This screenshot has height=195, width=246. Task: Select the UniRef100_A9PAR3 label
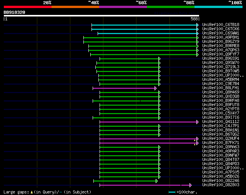tap(221, 151)
